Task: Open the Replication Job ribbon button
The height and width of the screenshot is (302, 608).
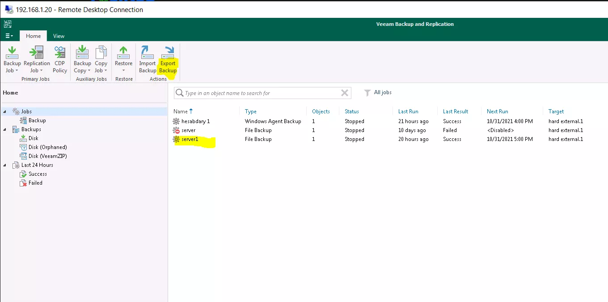Action: (x=37, y=59)
